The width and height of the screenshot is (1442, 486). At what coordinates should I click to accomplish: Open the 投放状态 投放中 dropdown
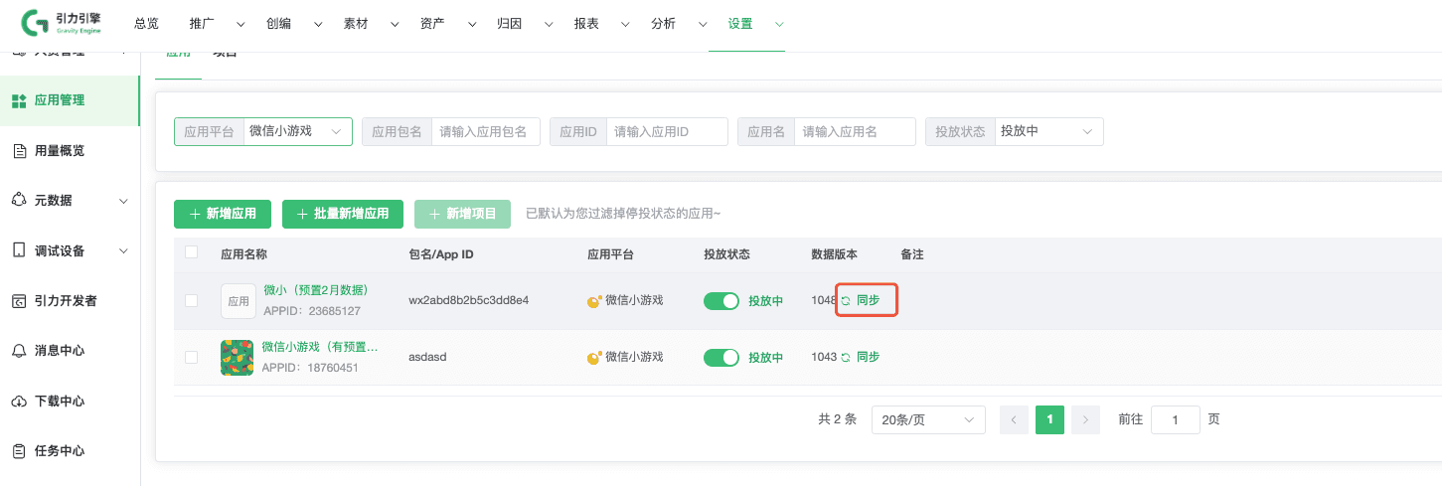click(1049, 131)
